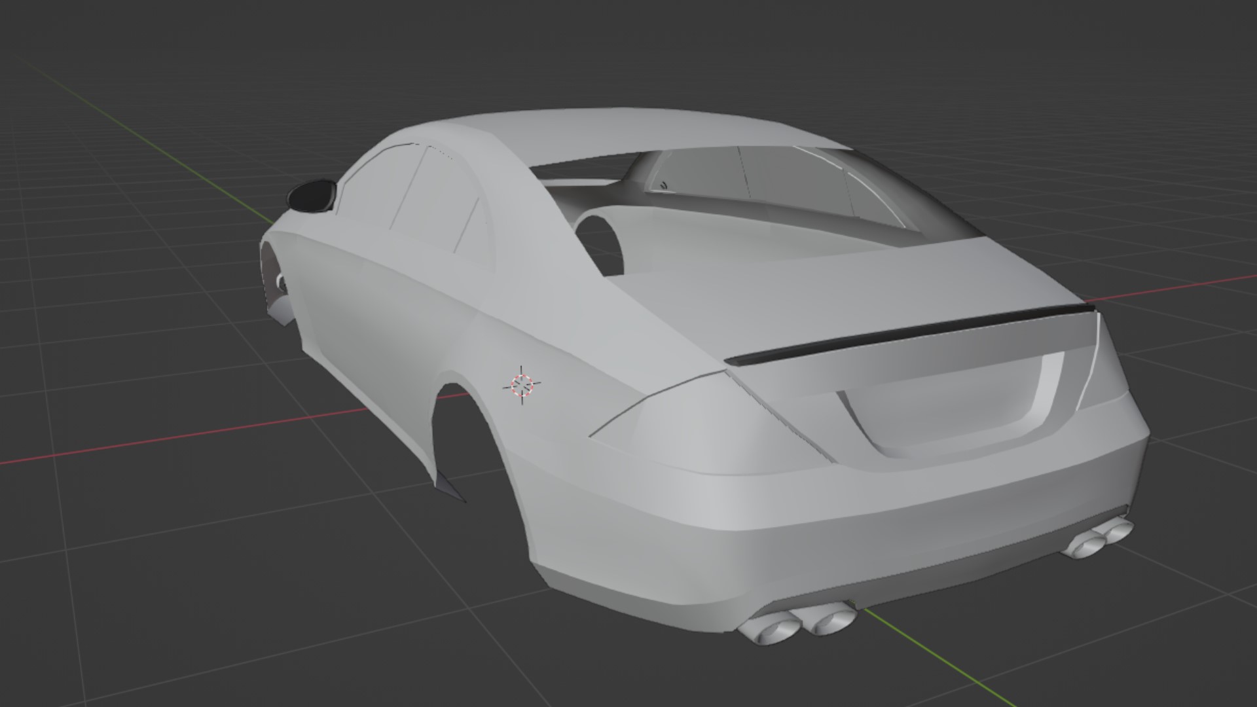
Task: Click the dark rear trunk spoiler strip
Action: click(910, 334)
